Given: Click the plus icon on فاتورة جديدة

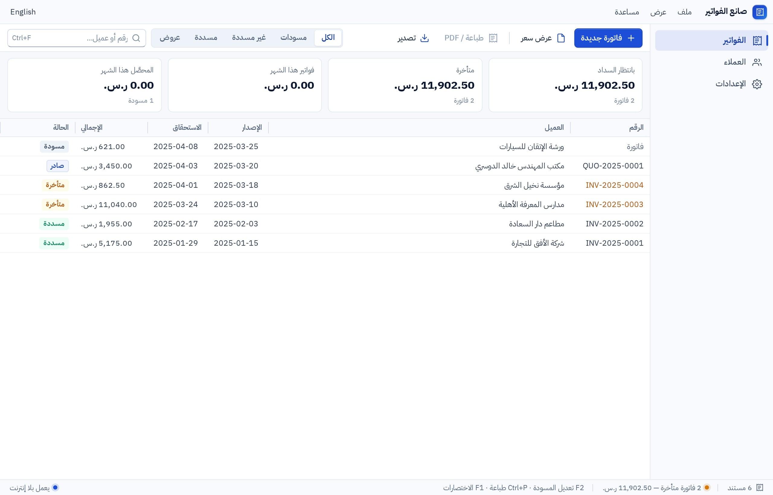Looking at the screenshot, I should pos(631,38).
